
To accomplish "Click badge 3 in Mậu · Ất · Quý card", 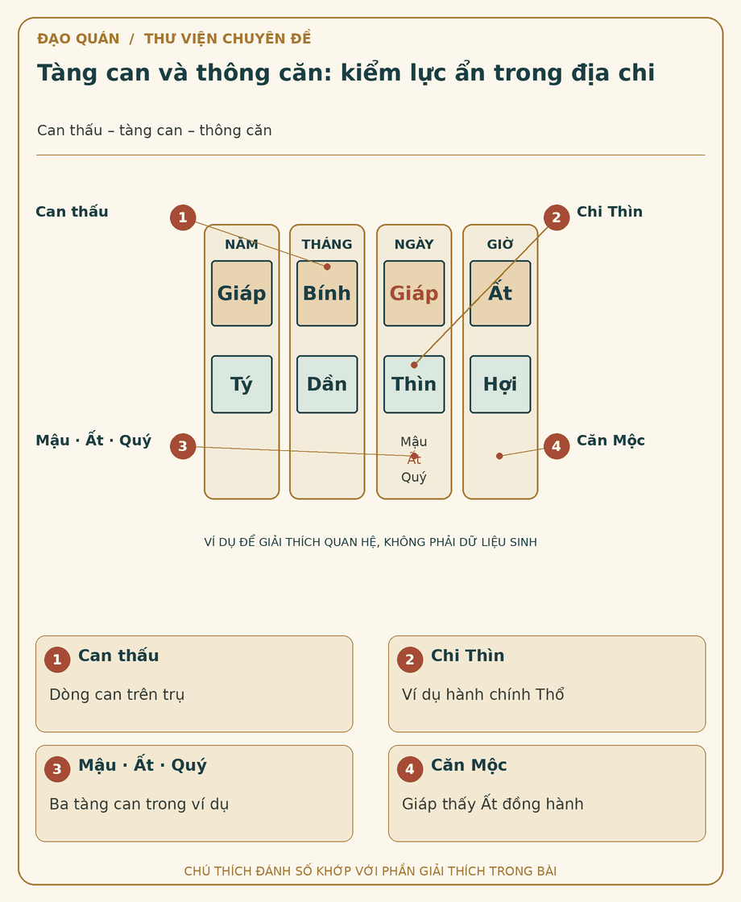I will pos(57,769).
